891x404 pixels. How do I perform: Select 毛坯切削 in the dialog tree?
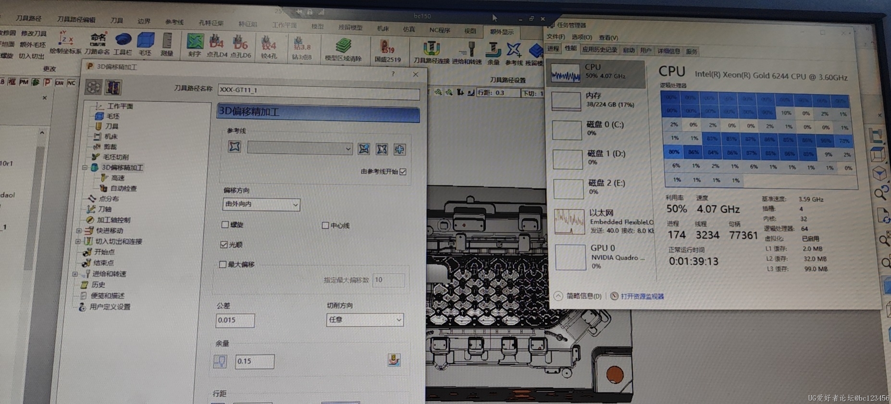pyautogui.click(x=115, y=157)
